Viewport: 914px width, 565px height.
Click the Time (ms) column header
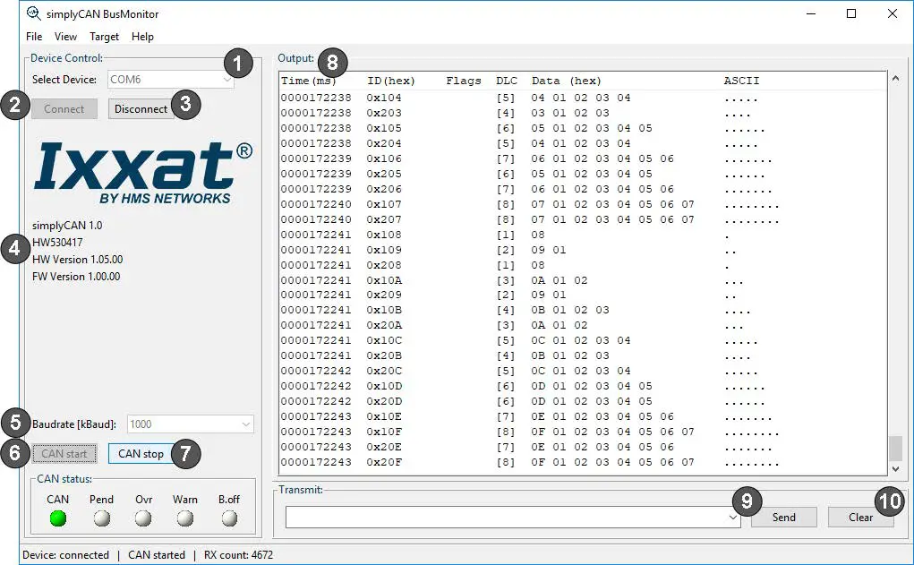click(x=309, y=81)
